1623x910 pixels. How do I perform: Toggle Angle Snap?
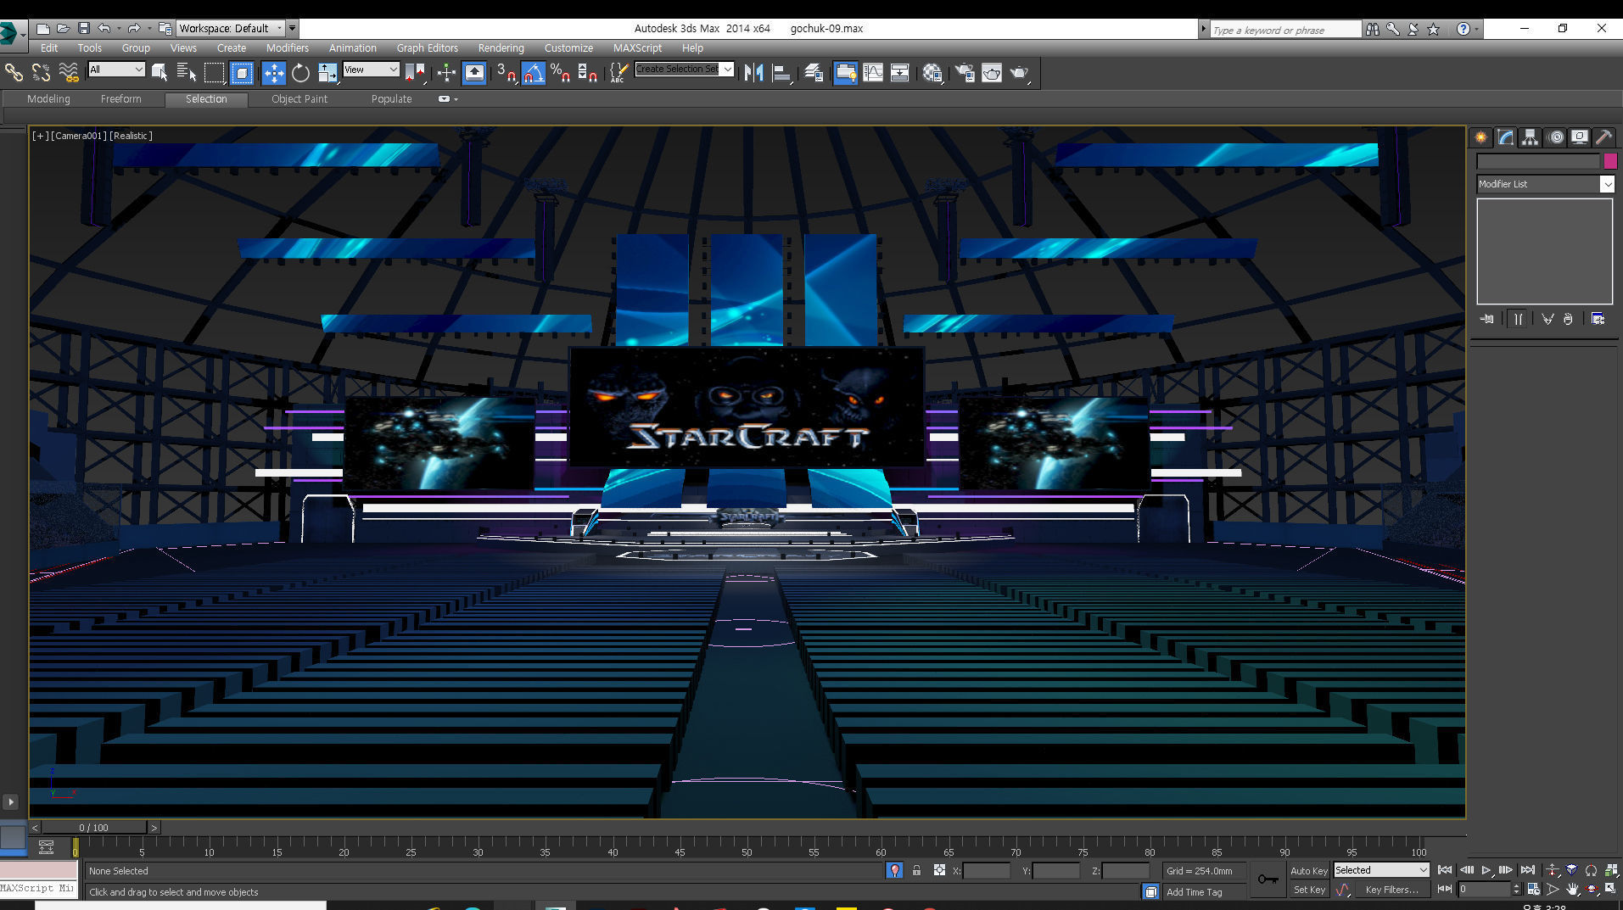pyautogui.click(x=533, y=73)
